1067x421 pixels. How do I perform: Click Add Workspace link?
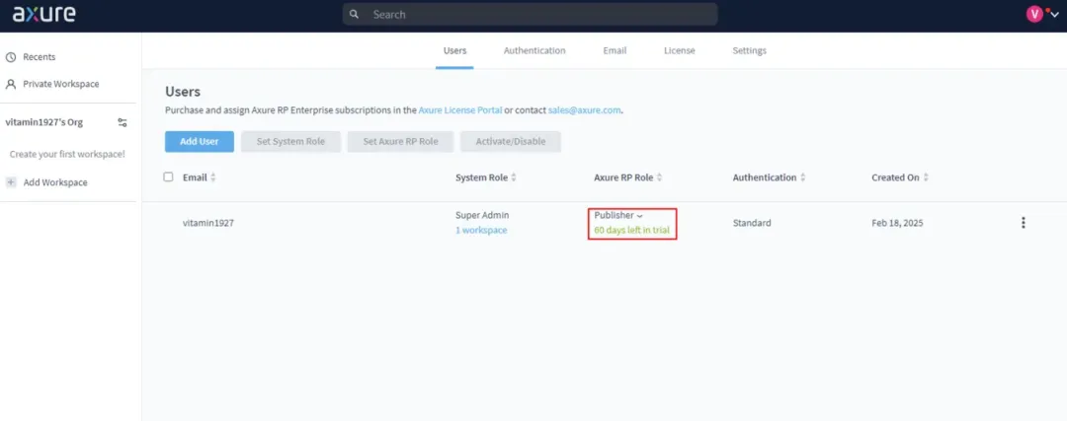(55, 182)
